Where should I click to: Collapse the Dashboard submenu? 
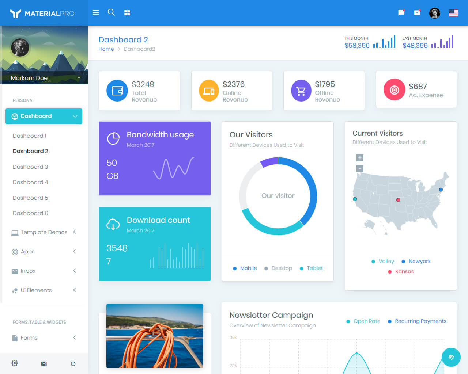(44, 116)
